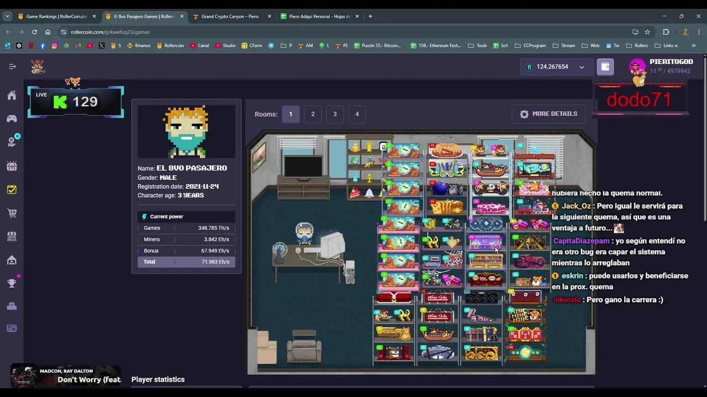Switch to Room 3
The height and width of the screenshot is (397, 707).
(x=335, y=114)
